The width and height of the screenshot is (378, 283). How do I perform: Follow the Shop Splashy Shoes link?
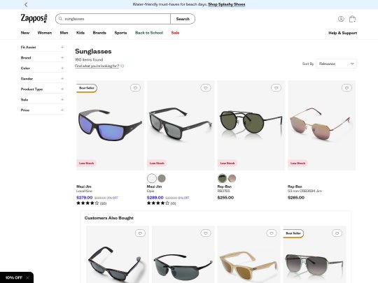click(227, 4)
